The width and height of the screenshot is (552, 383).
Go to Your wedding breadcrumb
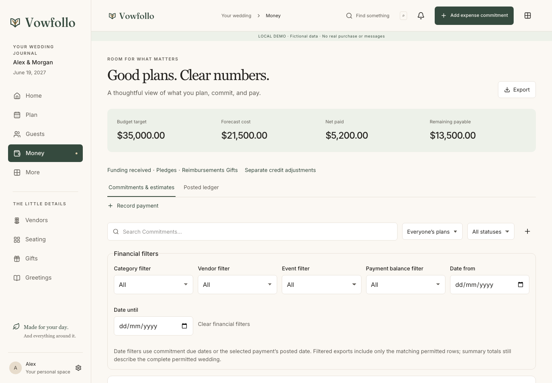click(x=236, y=16)
